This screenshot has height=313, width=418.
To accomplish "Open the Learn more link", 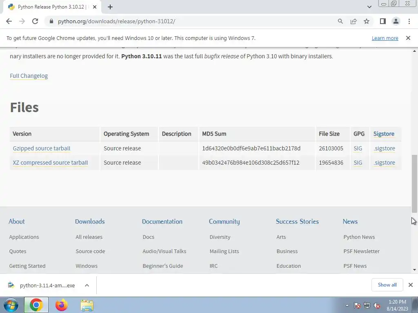I will pos(385,38).
